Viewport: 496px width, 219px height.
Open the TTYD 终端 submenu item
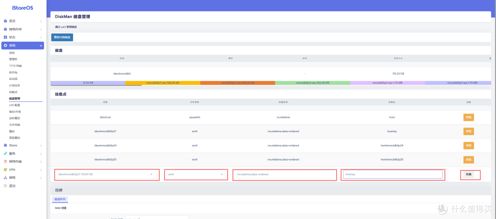point(15,66)
